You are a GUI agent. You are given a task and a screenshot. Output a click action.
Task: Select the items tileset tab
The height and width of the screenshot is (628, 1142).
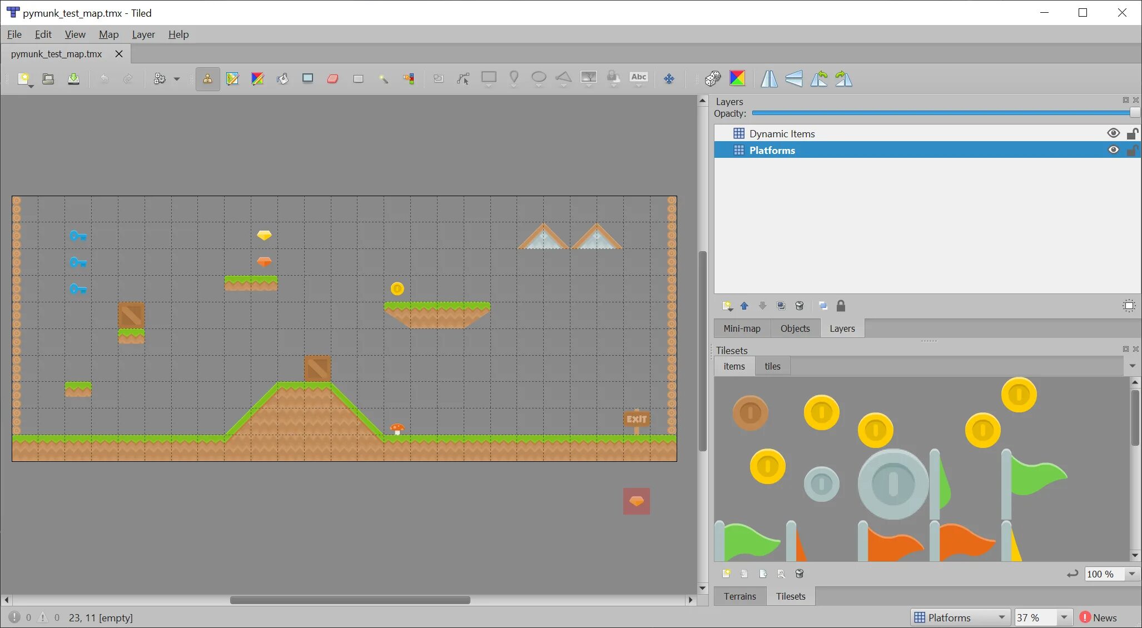click(x=733, y=366)
